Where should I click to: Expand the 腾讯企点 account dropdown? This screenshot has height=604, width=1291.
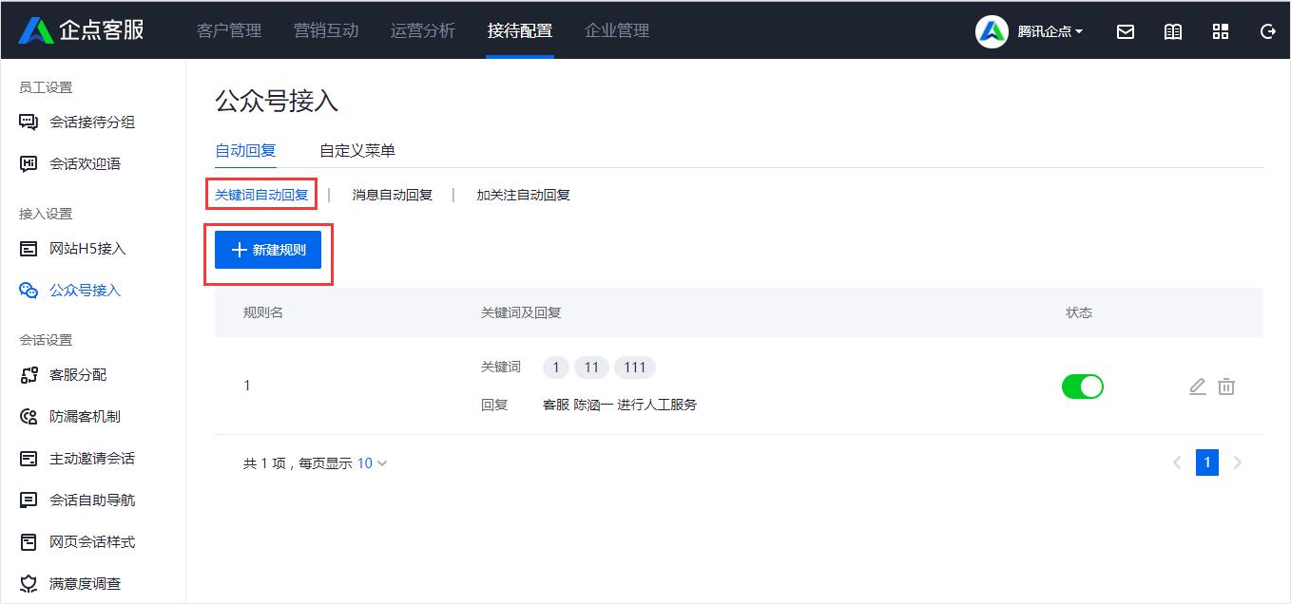point(1046,30)
